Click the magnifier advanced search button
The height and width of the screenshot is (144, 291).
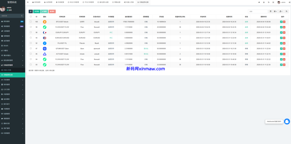(286, 11)
